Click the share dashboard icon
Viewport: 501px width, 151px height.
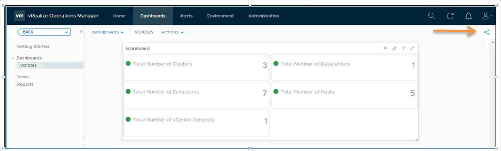[x=487, y=33]
